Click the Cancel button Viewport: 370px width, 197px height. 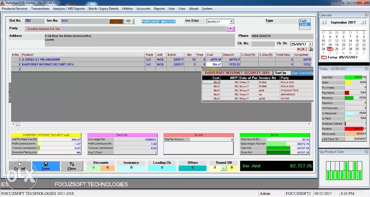point(20,166)
